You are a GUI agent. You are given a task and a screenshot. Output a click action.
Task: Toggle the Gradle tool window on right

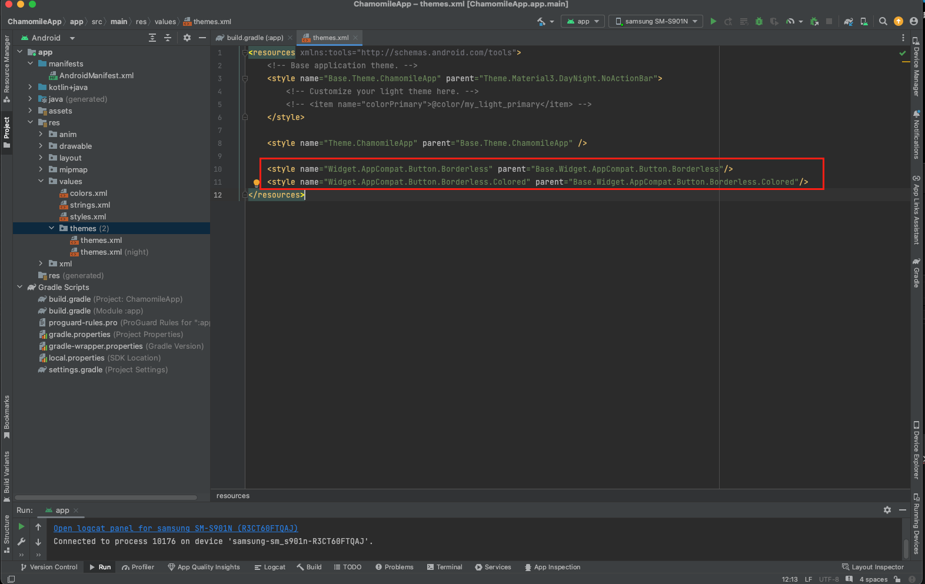coord(916,273)
